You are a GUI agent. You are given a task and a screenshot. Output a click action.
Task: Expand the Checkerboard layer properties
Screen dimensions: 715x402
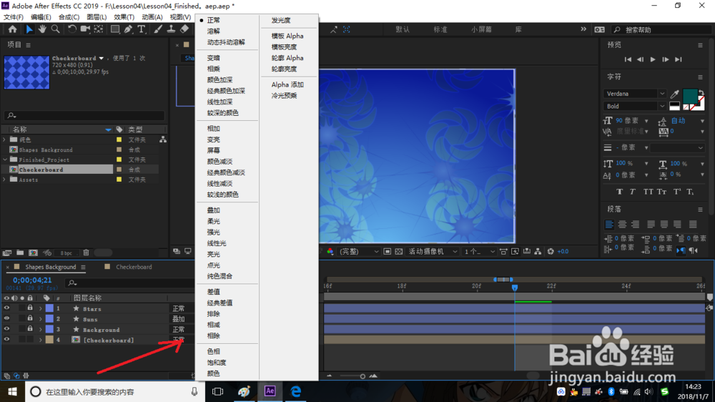point(41,340)
